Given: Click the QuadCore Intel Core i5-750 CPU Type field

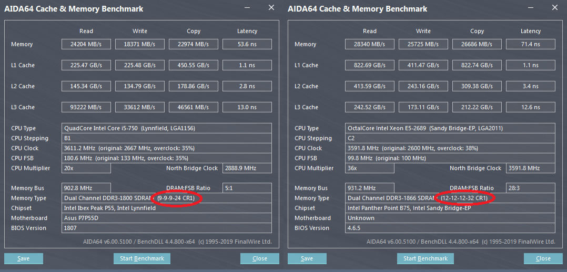Looking at the screenshot, I should (x=166, y=128).
